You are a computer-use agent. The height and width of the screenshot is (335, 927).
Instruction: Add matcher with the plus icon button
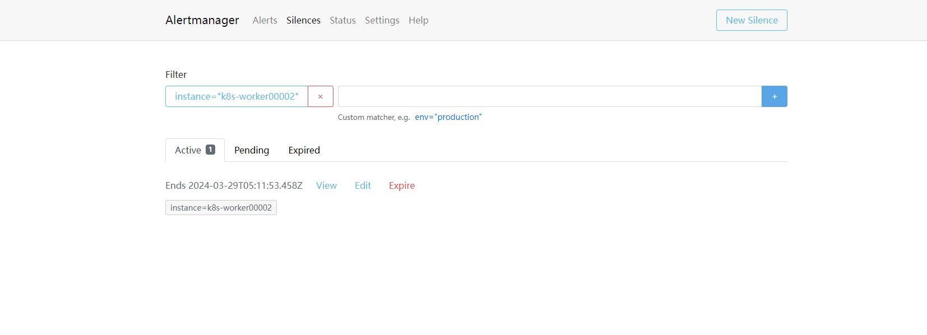(775, 96)
